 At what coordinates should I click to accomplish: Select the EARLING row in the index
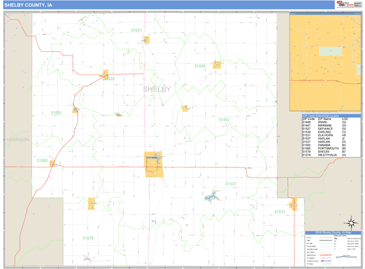click(332, 132)
